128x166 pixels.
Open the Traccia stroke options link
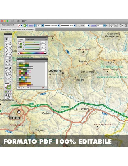click(31, 26)
